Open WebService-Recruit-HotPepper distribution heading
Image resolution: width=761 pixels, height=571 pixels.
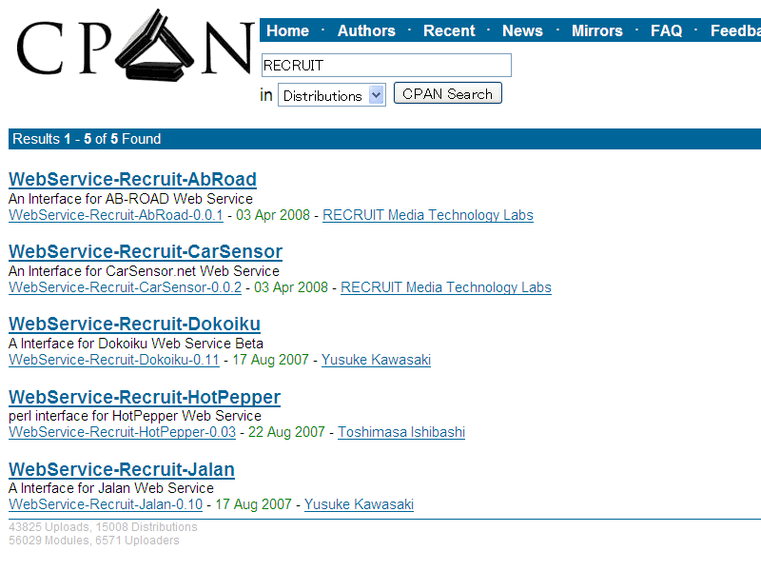coord(145,397)
